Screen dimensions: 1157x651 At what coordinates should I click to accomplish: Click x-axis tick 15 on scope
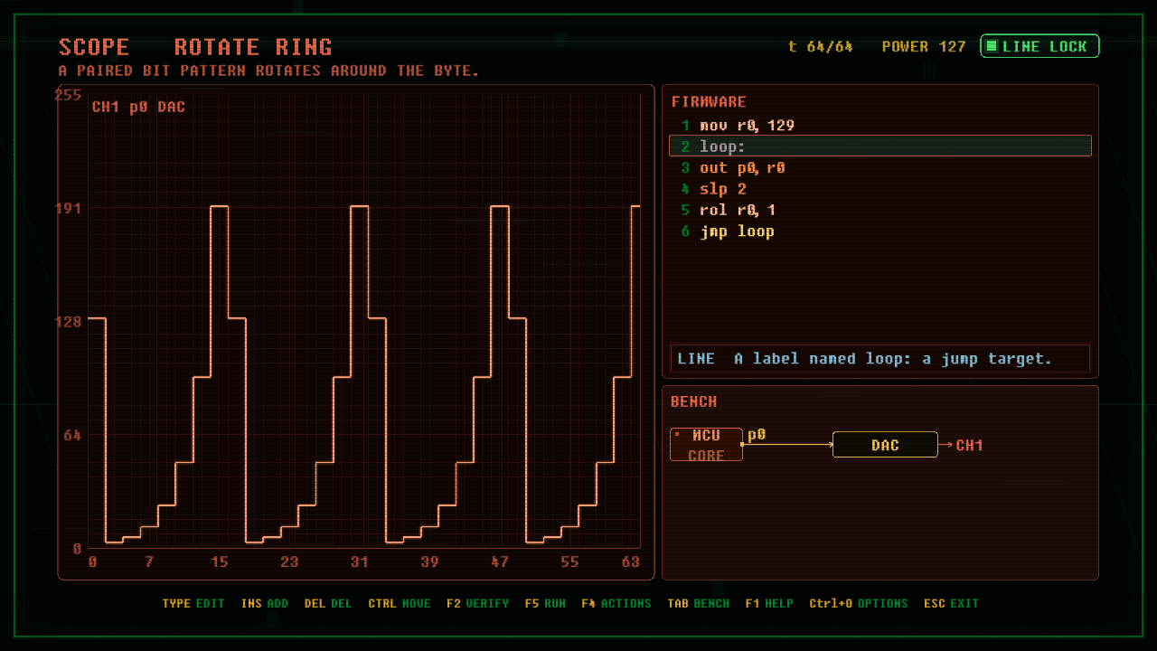click(x=220, y=561)
